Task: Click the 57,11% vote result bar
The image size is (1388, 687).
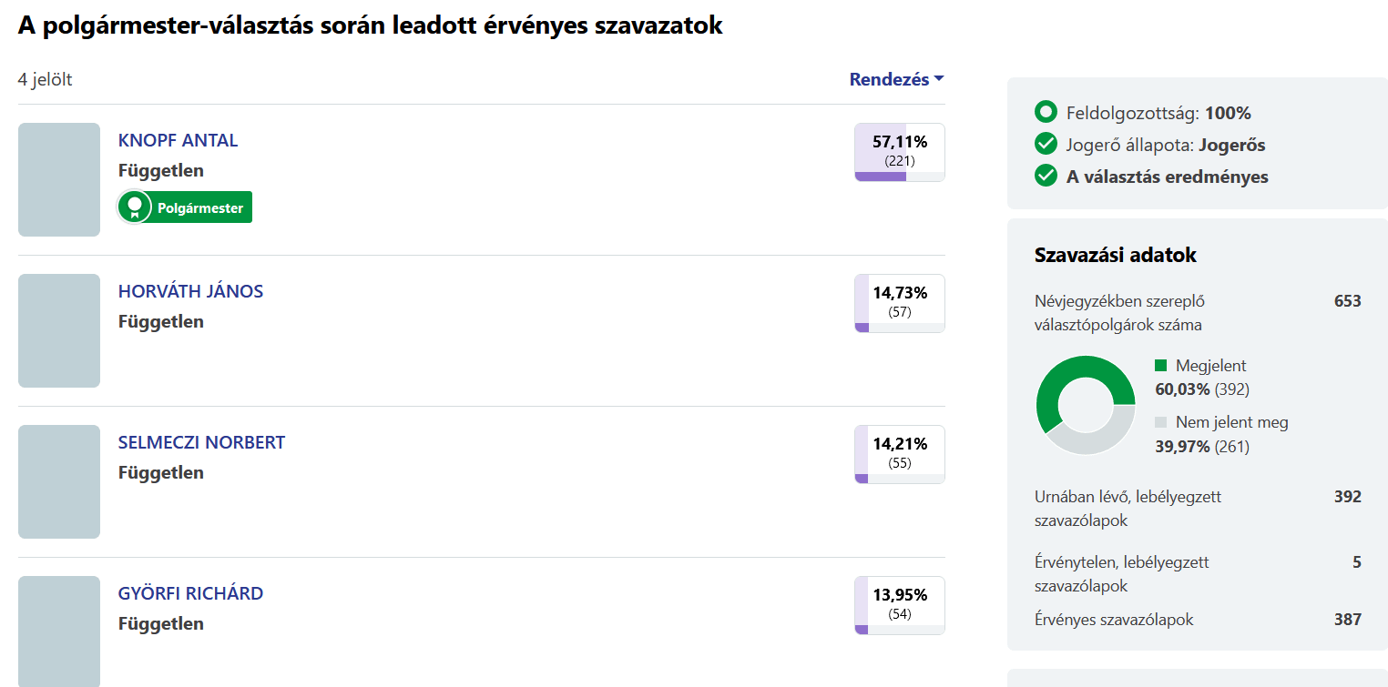Action: click(x=899, y=152)
